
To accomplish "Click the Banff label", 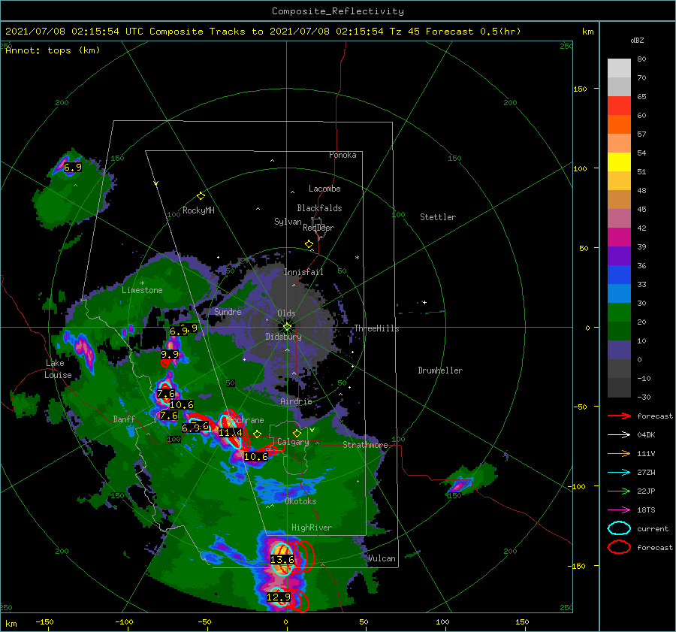I will click(x=124, y=419).
